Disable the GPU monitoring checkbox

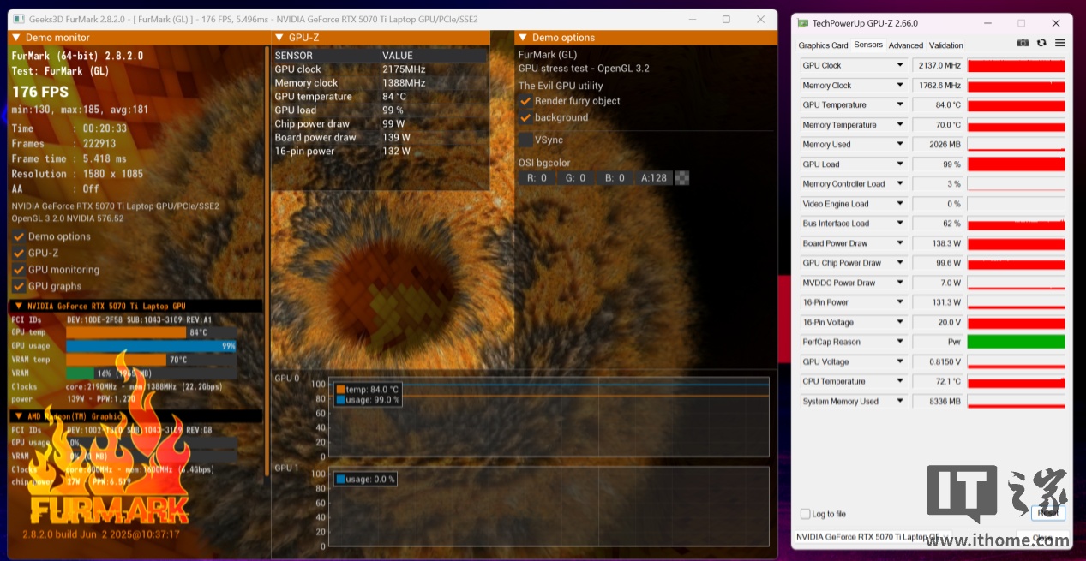click(18, 270)
